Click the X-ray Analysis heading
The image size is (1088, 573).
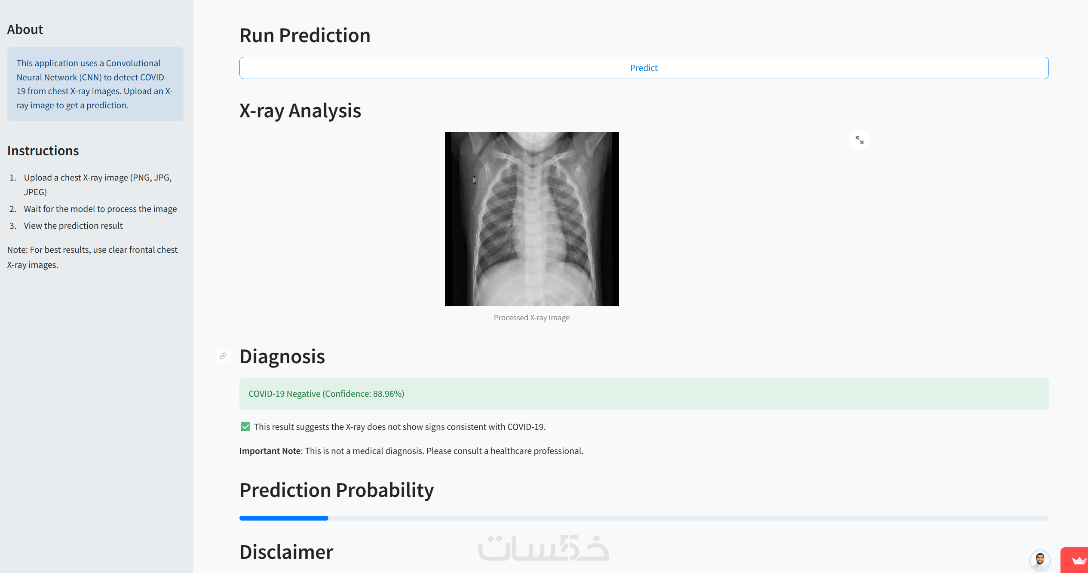[x=300, y=110]
